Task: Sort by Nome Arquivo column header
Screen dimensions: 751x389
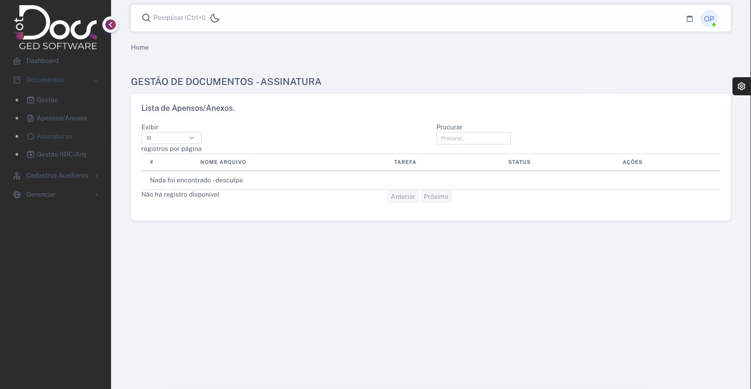Action: click(223, 162)
